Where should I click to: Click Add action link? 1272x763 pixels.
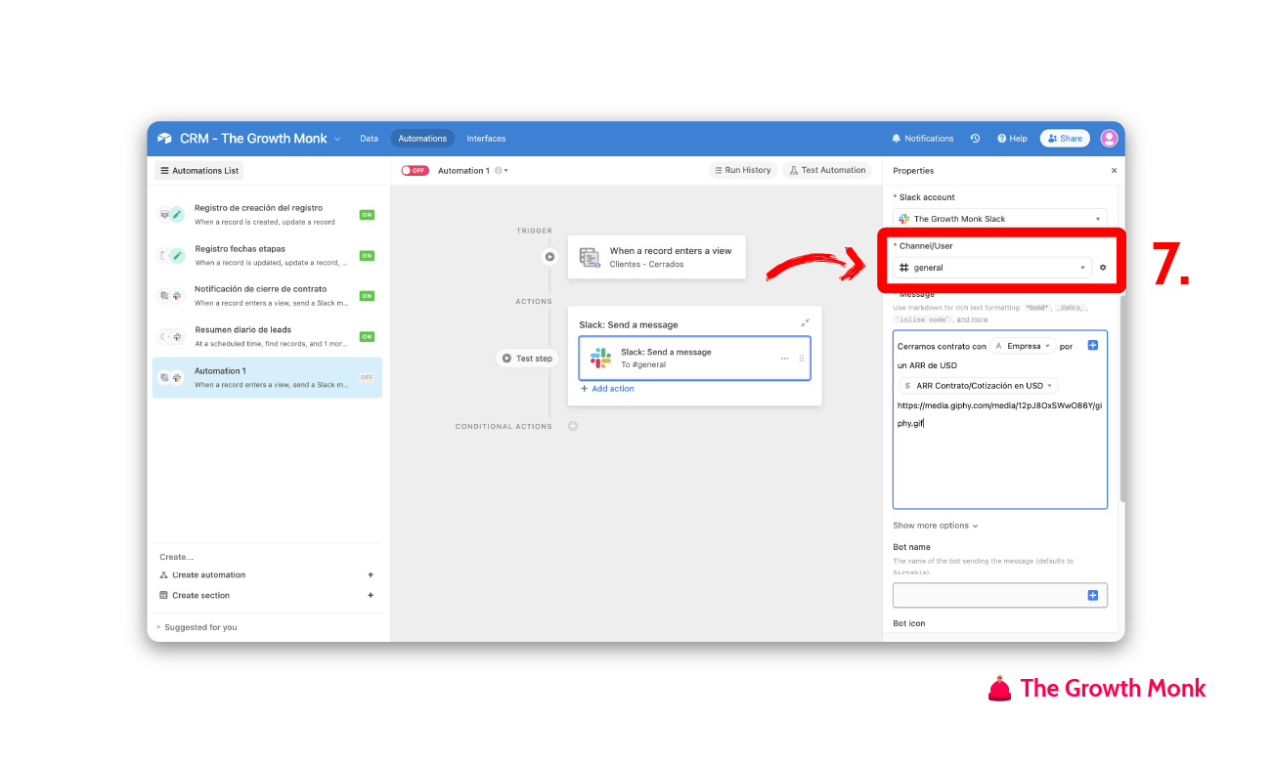pyautogui.click(x=607, y=389)
